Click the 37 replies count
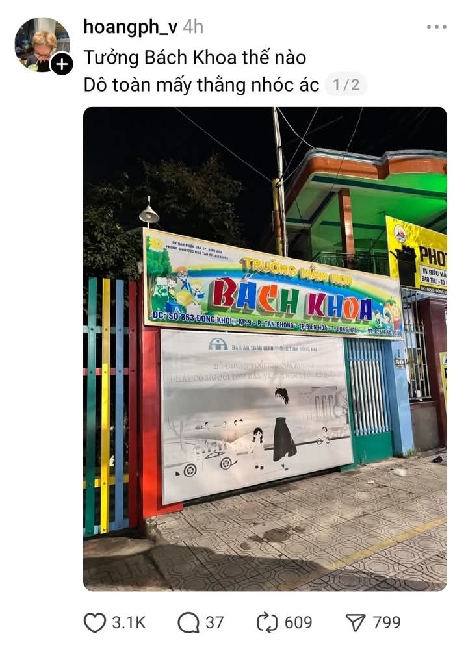Screen dimensions: 468x649 tap(214, 622)
